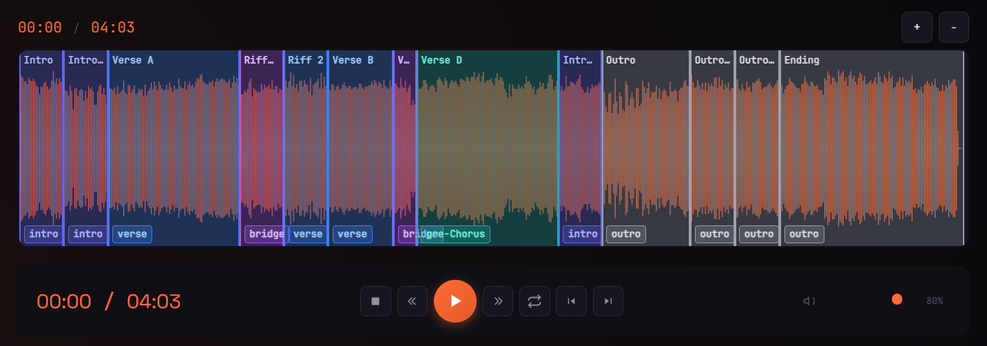Viewport: 987px width, 346px height.
Task: Zoom in the waveform with the + button
Action: coord(917,27)
